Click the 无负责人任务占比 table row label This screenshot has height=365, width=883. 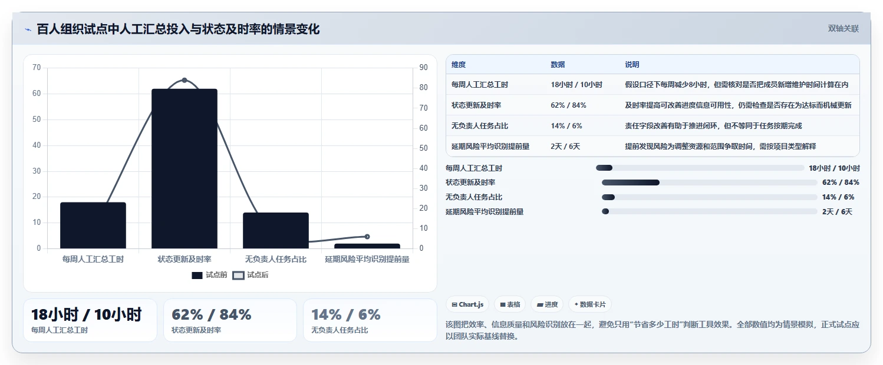pos(480,126)
